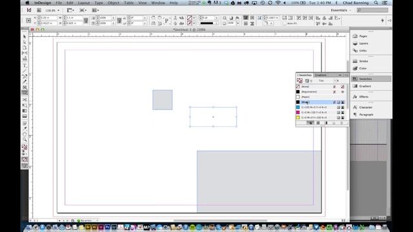Viewport: 413px width, 232px height.
Task: Open the Type menu
Action: (99, 3)
